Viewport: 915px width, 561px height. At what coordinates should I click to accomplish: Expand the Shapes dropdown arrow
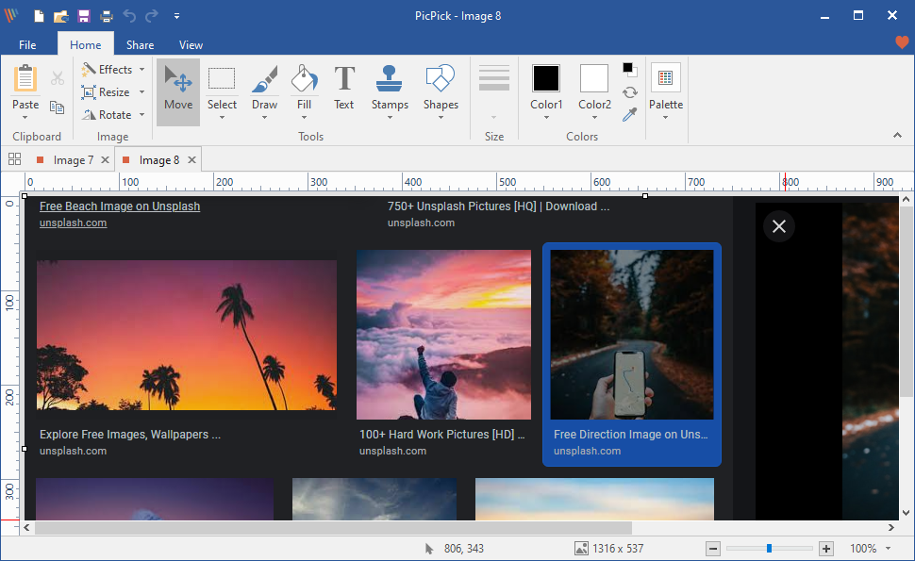click(x=441, y=118)
